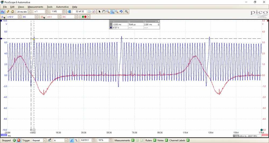Open the Measurements menu
The width and height of the screenshot is (269, 143).
click(x=35, y=7)
